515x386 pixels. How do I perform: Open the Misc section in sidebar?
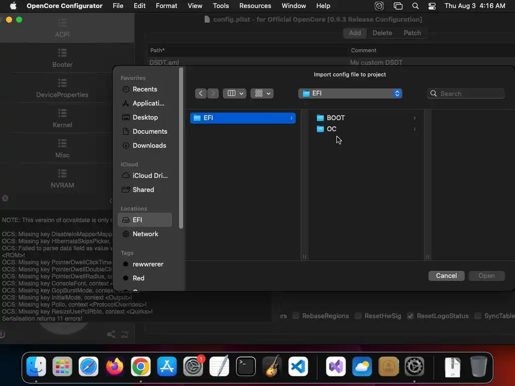pyautogui.click(x=62, y=149)
